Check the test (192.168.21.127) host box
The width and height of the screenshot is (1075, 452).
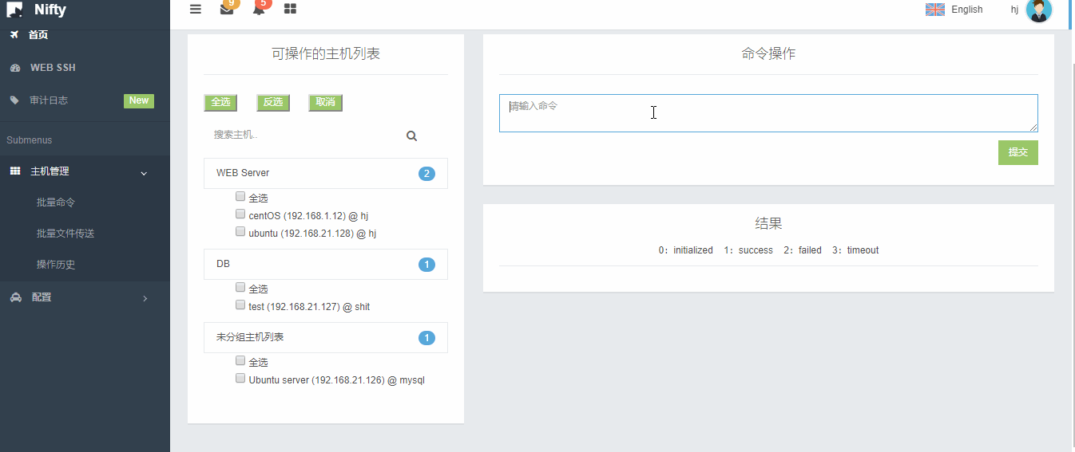coord(240,305)
